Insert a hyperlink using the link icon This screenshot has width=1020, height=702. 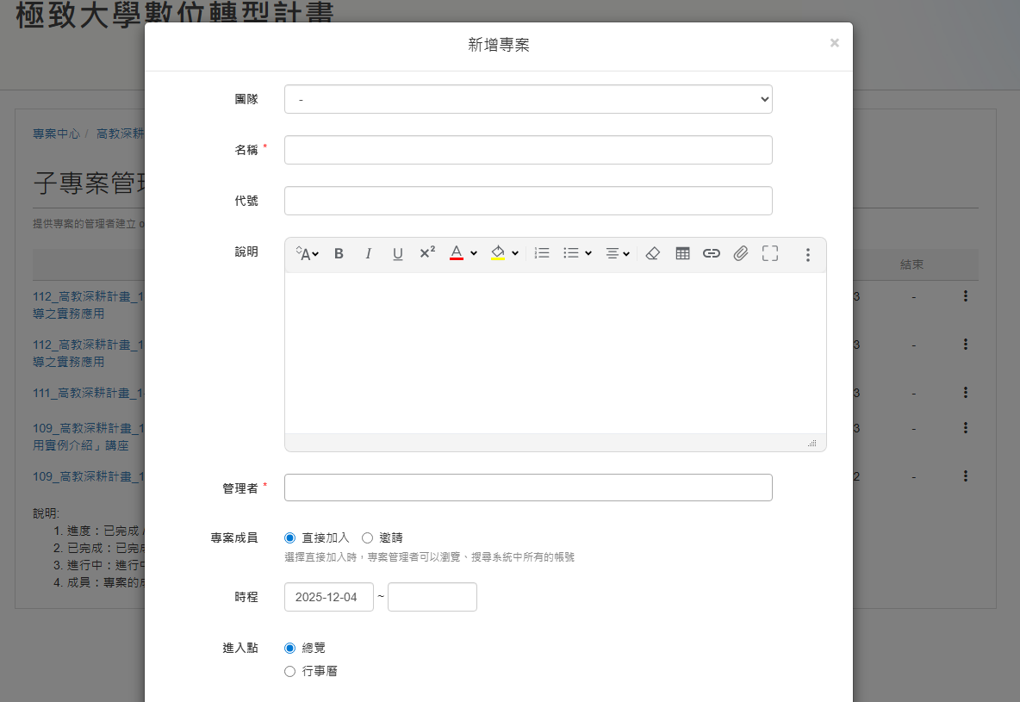pos(712,253)
